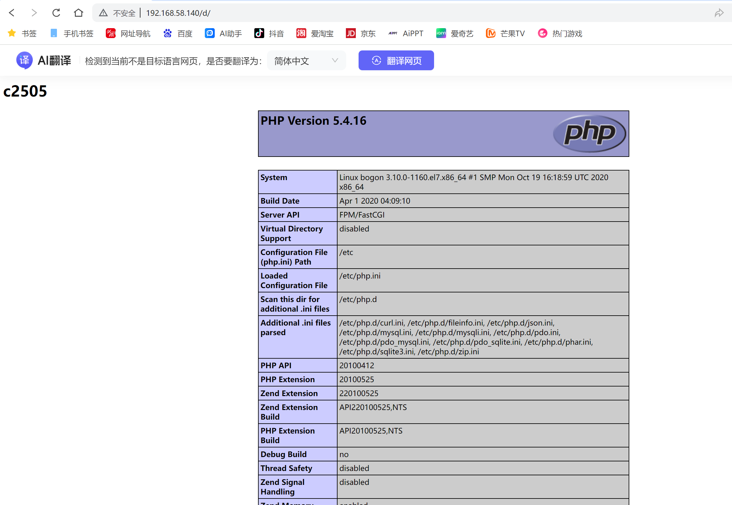Image resolution: width=732 pixels, height=505 pixels.
Task: Click the 翻译网页 translate button
Action: tap(396, 60)
